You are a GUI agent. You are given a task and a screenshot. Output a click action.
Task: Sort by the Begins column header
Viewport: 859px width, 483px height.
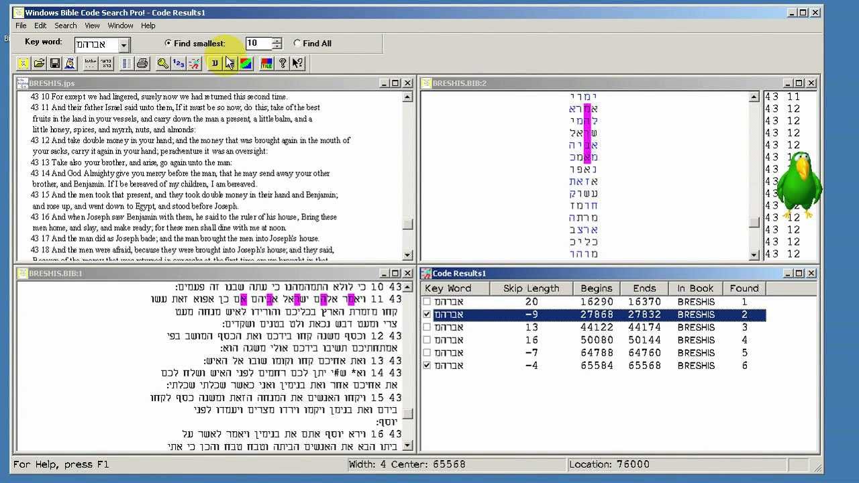click(x=596, y=288)
